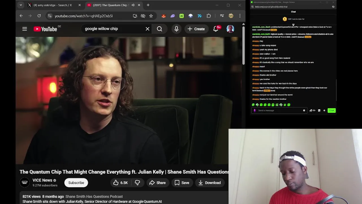This screenshot has width=362, height=204.
Task: Dislike the video
Action: click(137, 183)
